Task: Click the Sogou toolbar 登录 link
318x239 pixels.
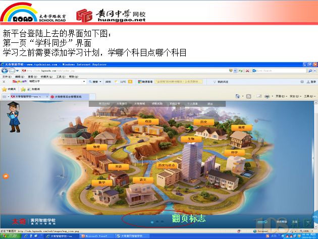Action: tap(312, 82)
